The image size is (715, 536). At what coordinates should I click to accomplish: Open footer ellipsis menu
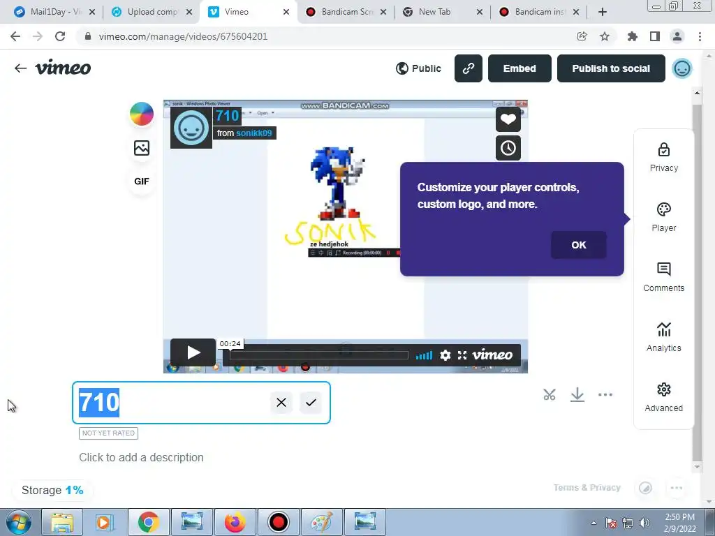click(x=676, y=488)
